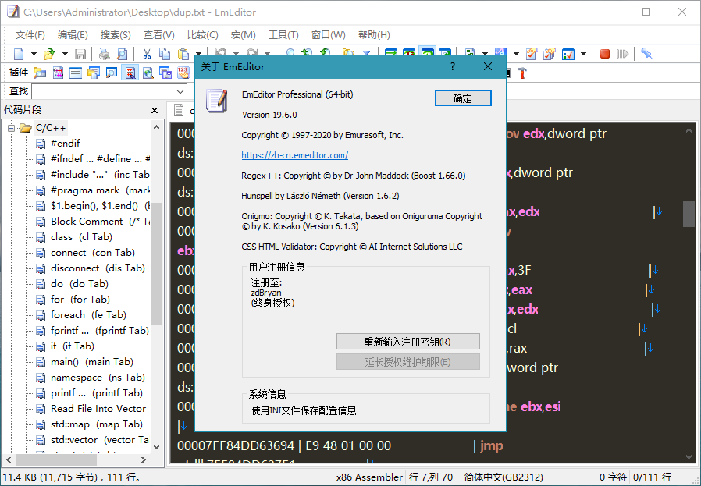Click the Print icon in toolbar
The height and width of the screenshot is (486, 701).
click(104, 54)
